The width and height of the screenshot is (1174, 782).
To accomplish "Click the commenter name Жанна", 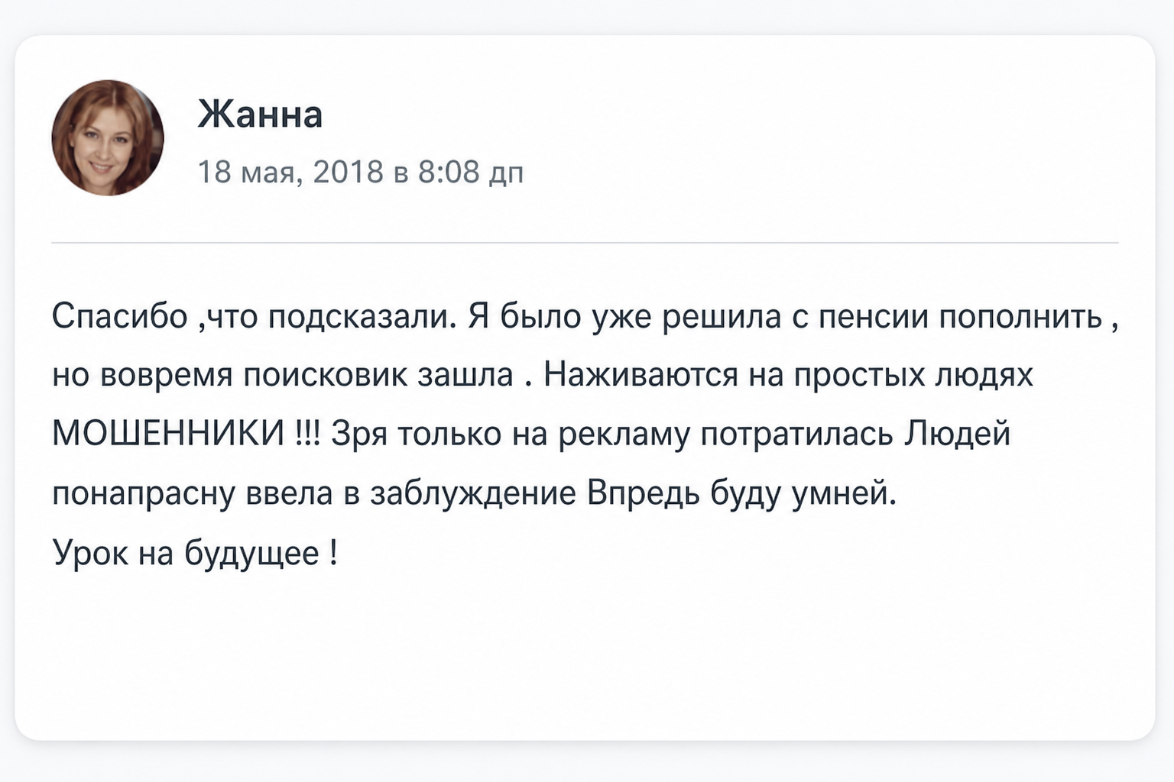I will point(260,115).
